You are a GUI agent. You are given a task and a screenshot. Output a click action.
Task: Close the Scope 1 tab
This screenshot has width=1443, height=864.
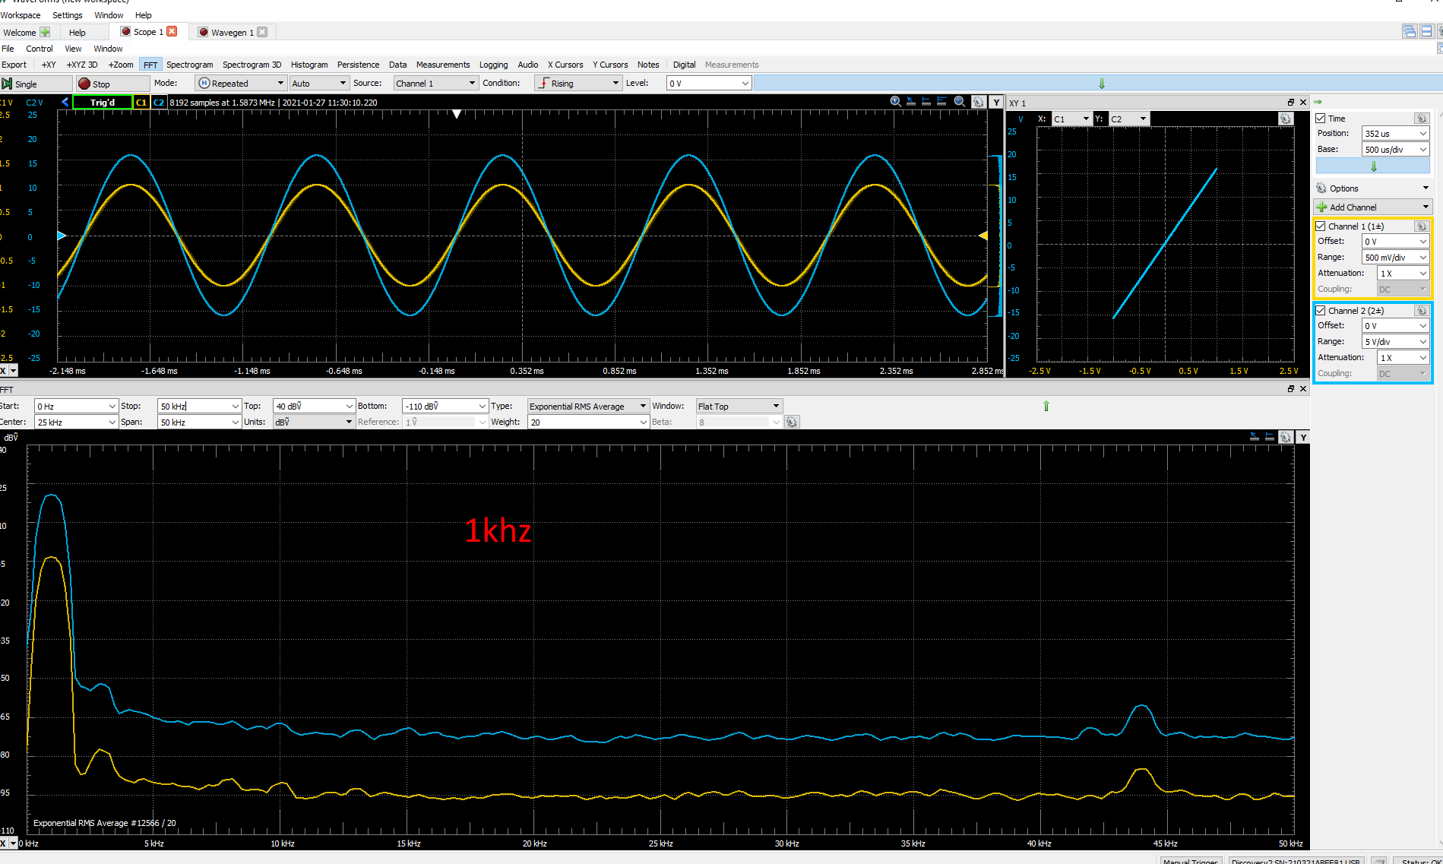(x=172, y=31)
